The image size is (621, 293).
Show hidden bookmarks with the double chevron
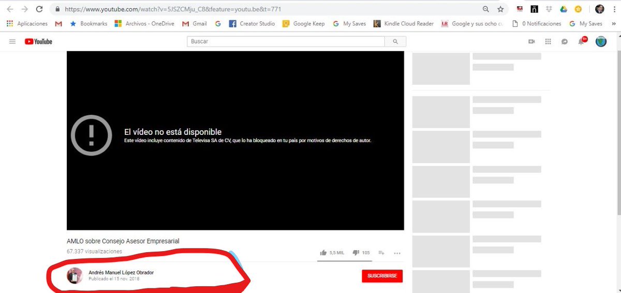(613, 23)
